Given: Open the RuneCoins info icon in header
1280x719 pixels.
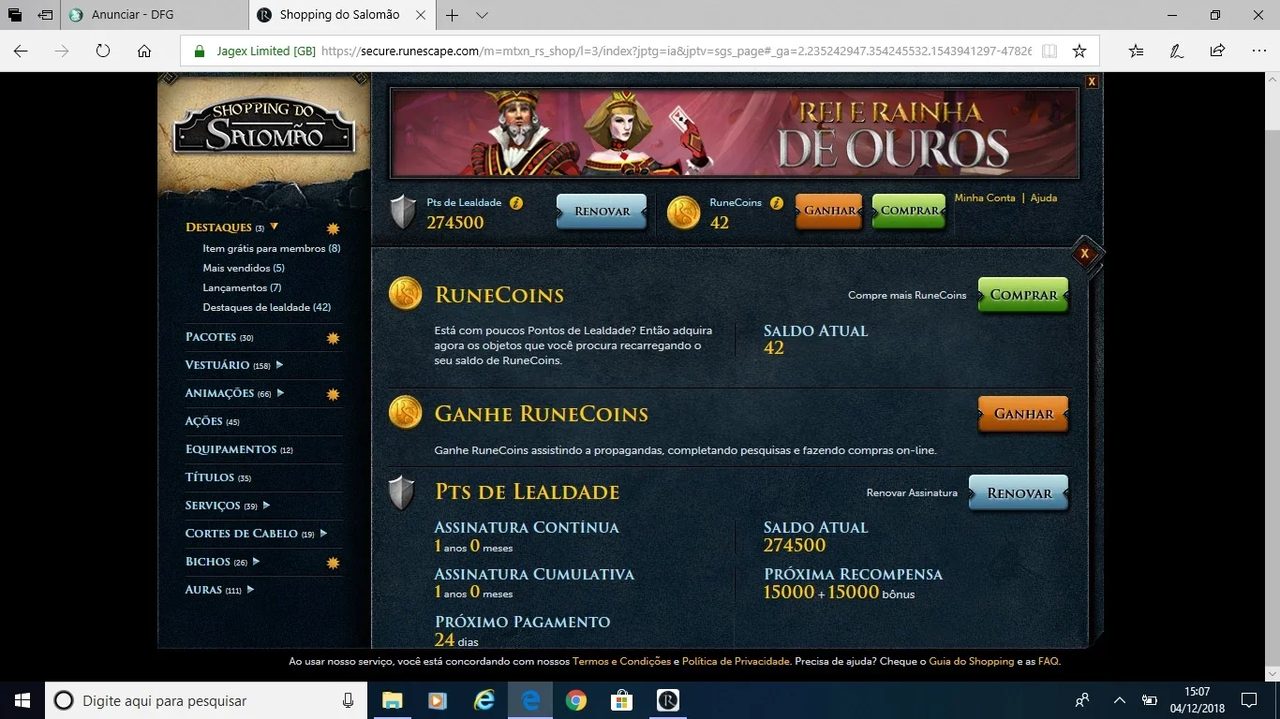Looking at the screenshot, I should coord(776,203).
